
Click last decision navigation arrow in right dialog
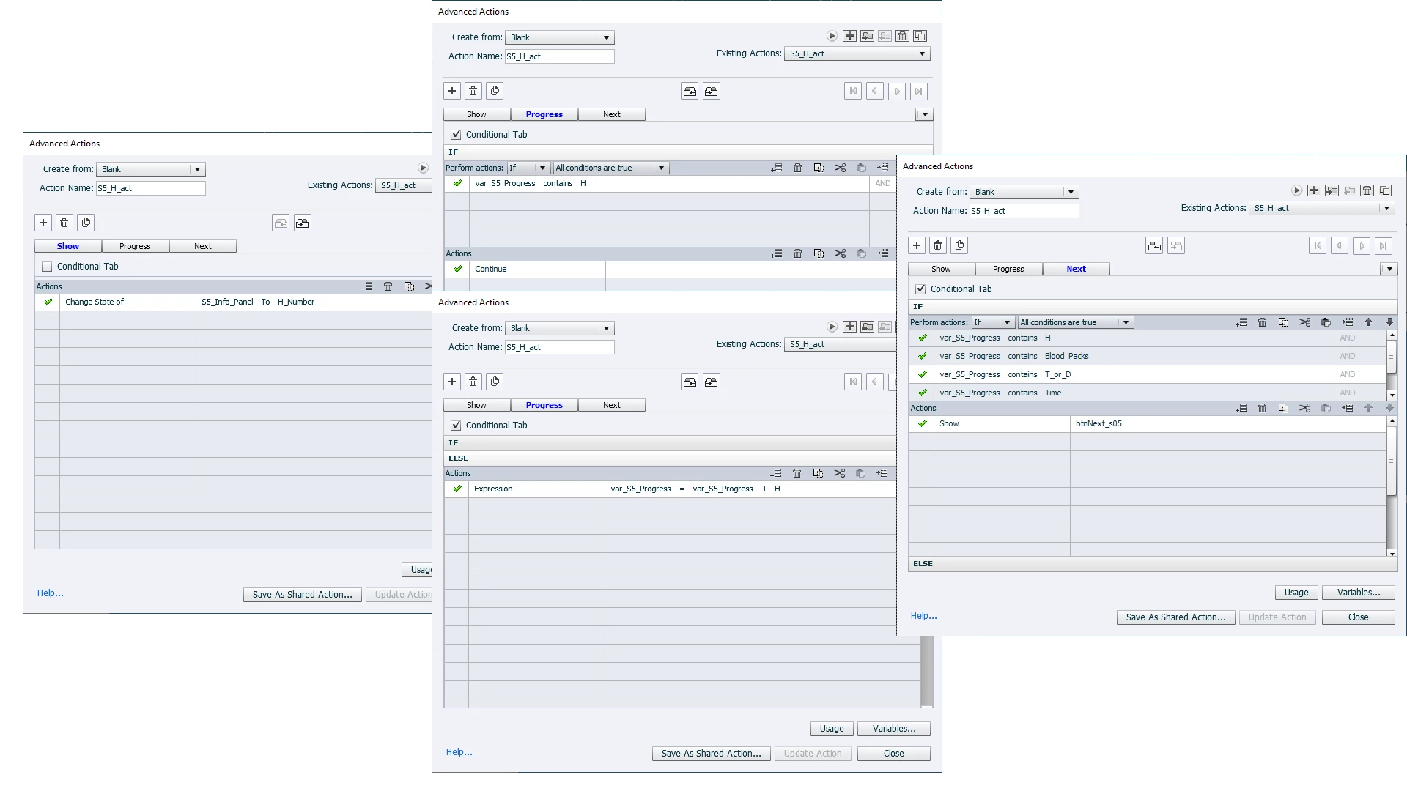1383,246
